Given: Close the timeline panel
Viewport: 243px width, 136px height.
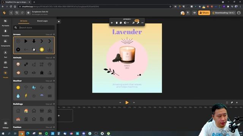Looking at the screenshot, I should point(237,102).
